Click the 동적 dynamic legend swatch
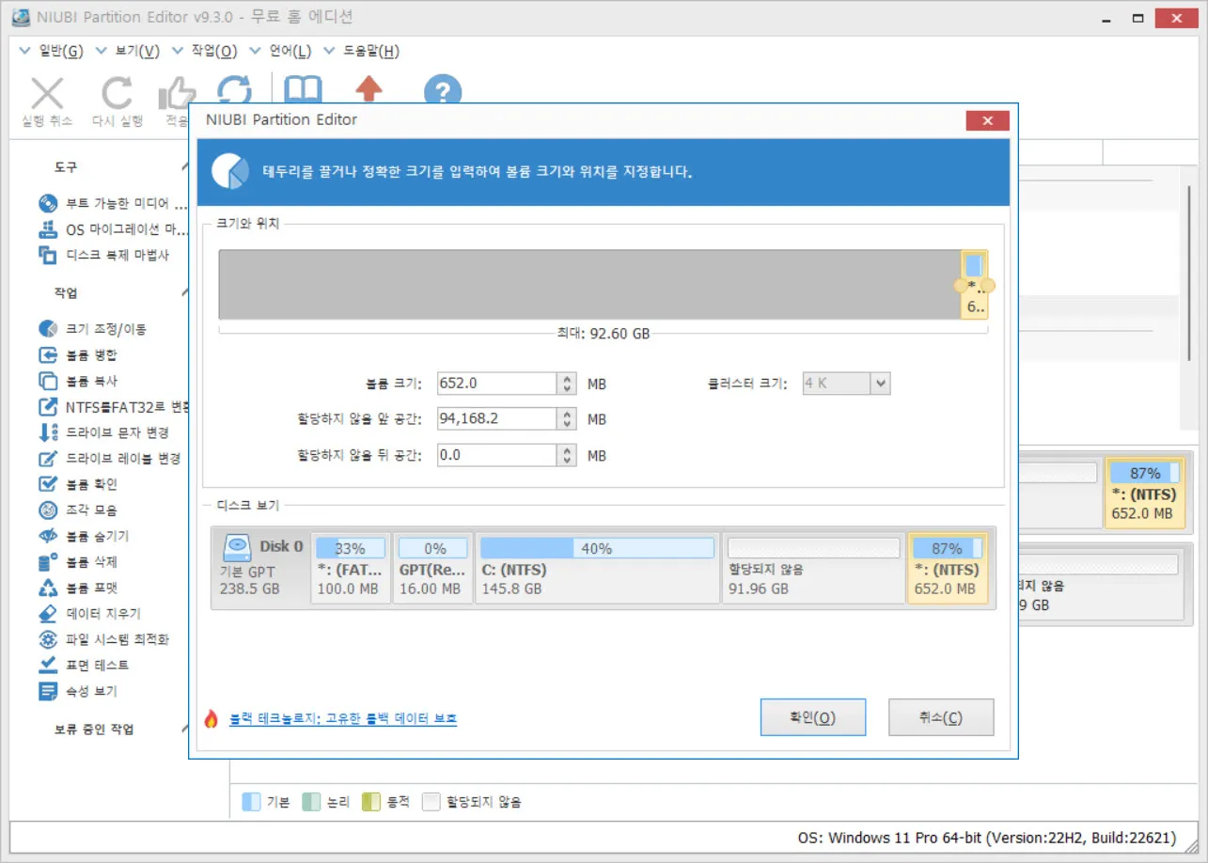 point(371,802)
